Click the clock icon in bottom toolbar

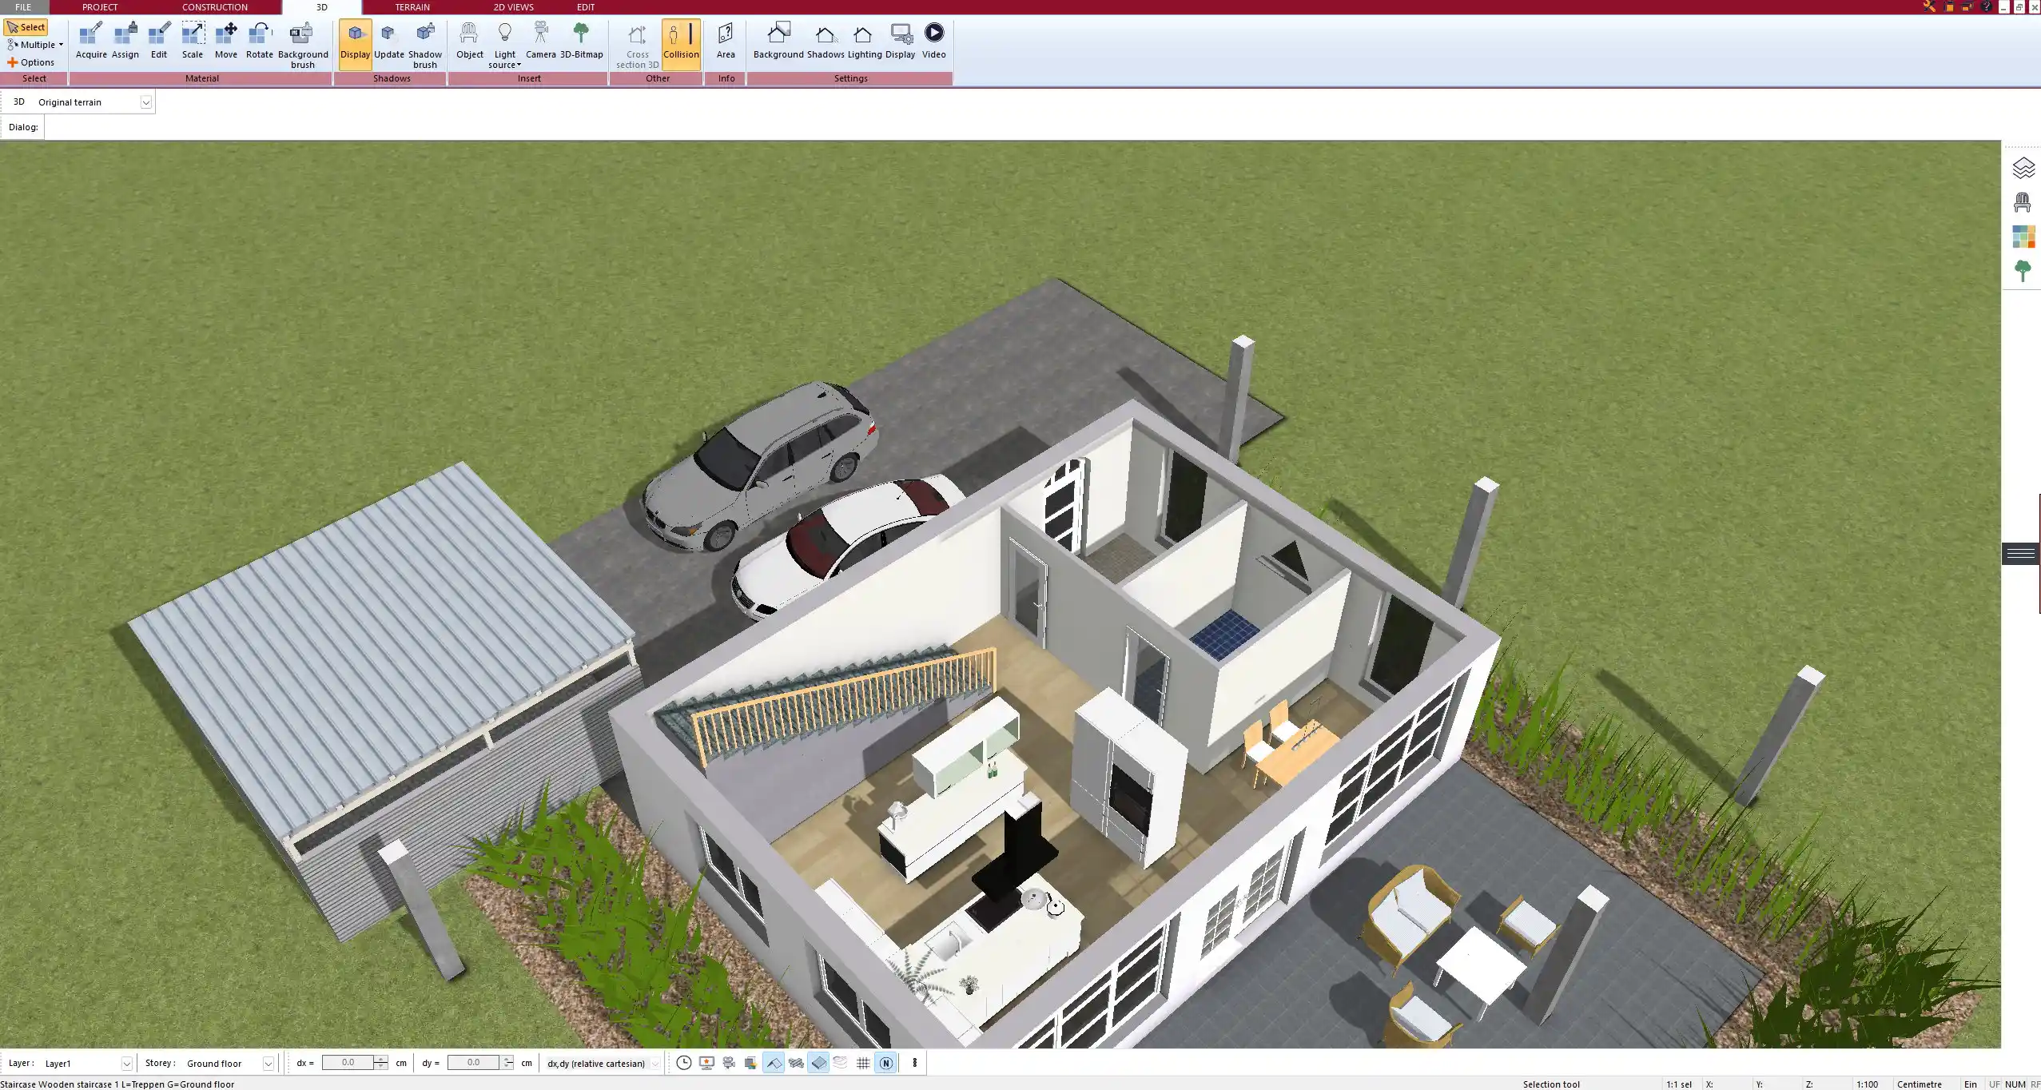tap(684, 1063)
